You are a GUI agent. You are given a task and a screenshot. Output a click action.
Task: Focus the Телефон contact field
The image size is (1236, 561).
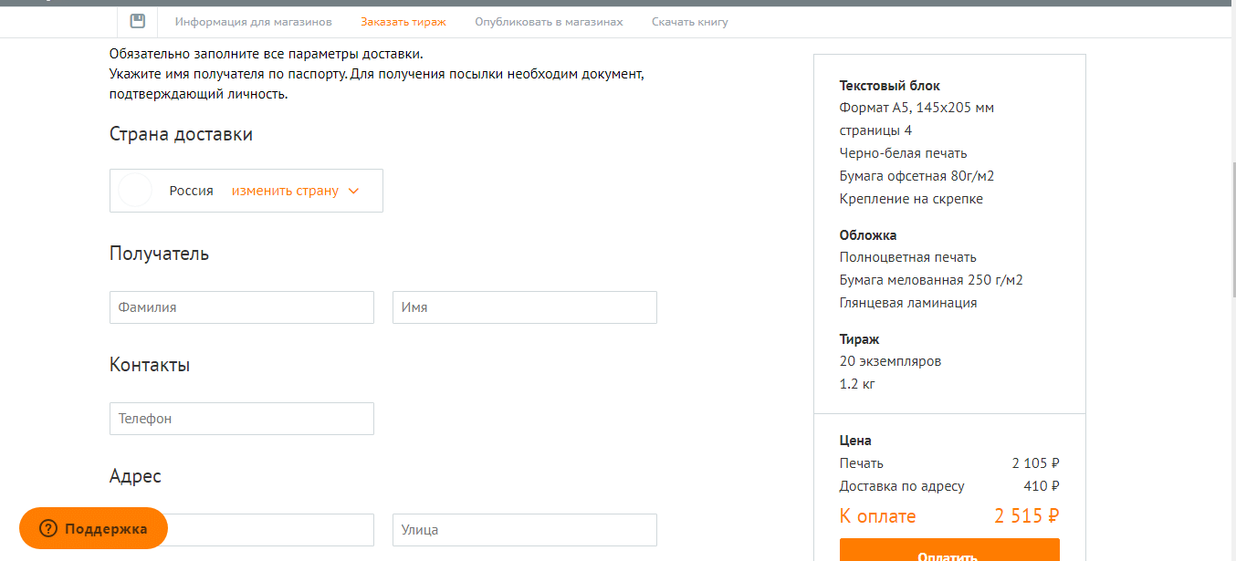242,419
